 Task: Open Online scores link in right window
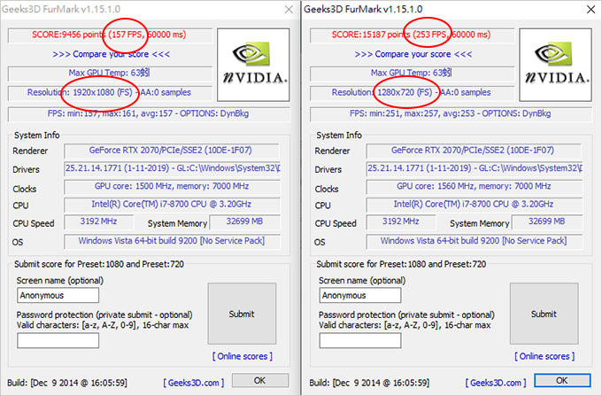(x=544, y=356)
